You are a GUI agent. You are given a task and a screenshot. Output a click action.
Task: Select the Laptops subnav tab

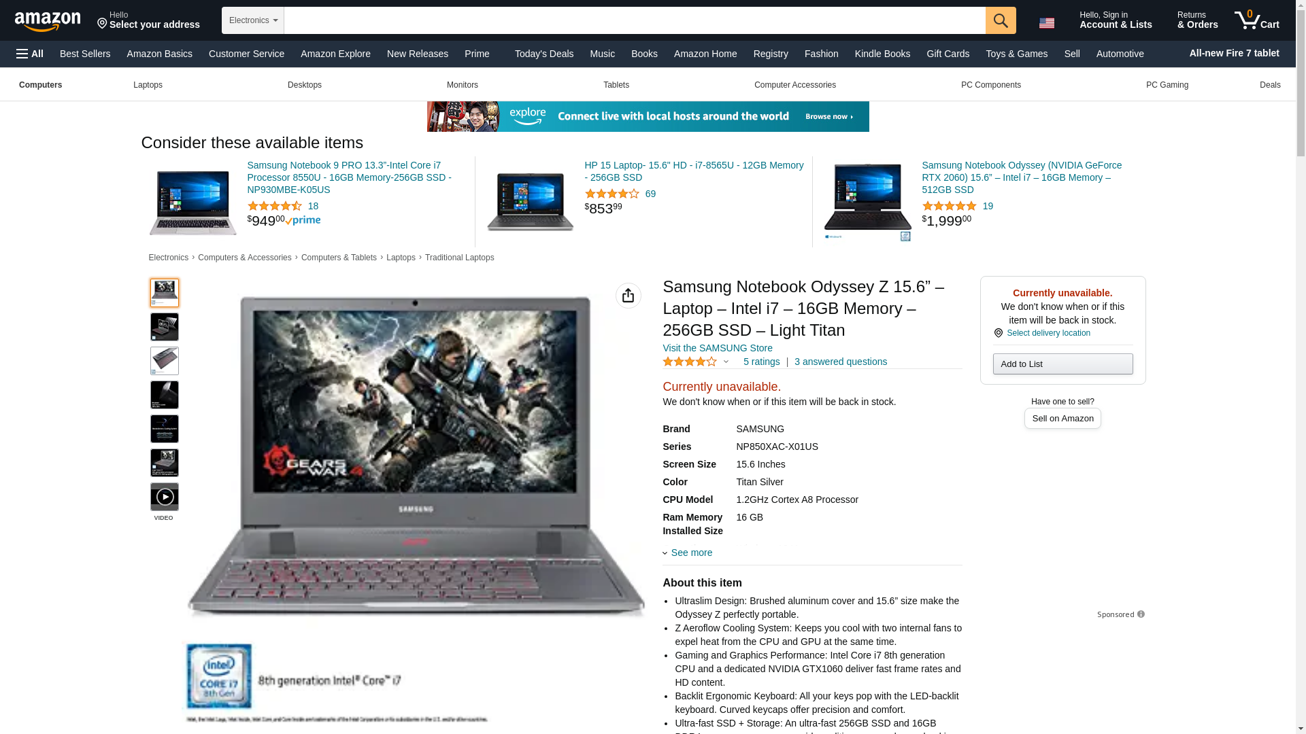tap(148, 85)
